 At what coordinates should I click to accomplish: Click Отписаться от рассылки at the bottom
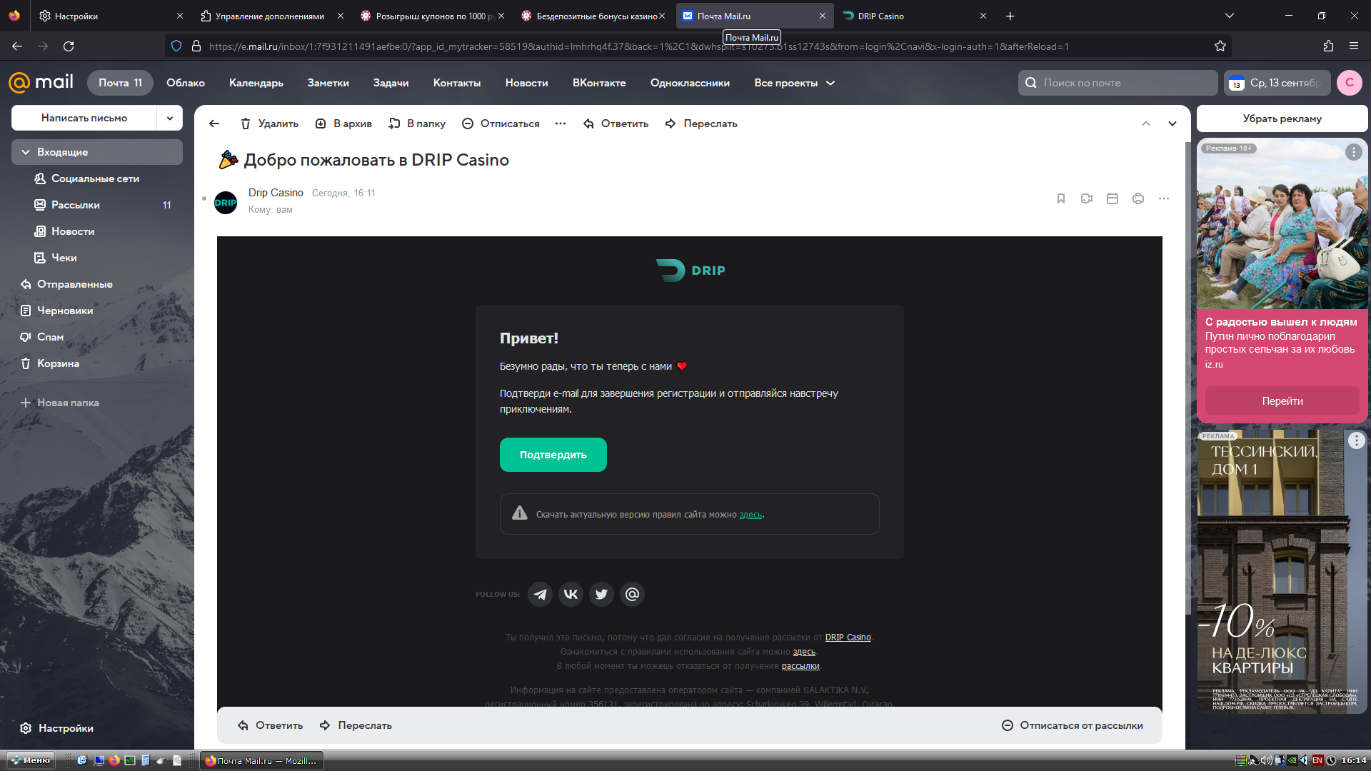(x=1072, y=725)
